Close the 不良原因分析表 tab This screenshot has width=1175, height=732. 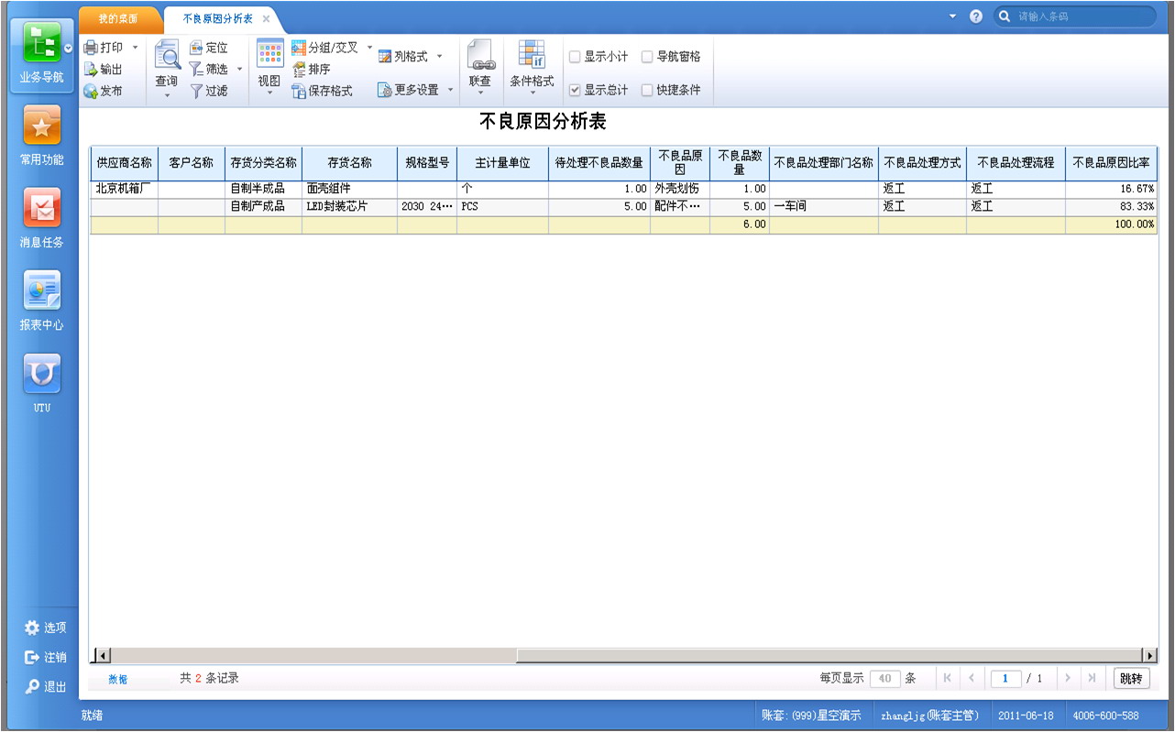[x=266, y=18]
